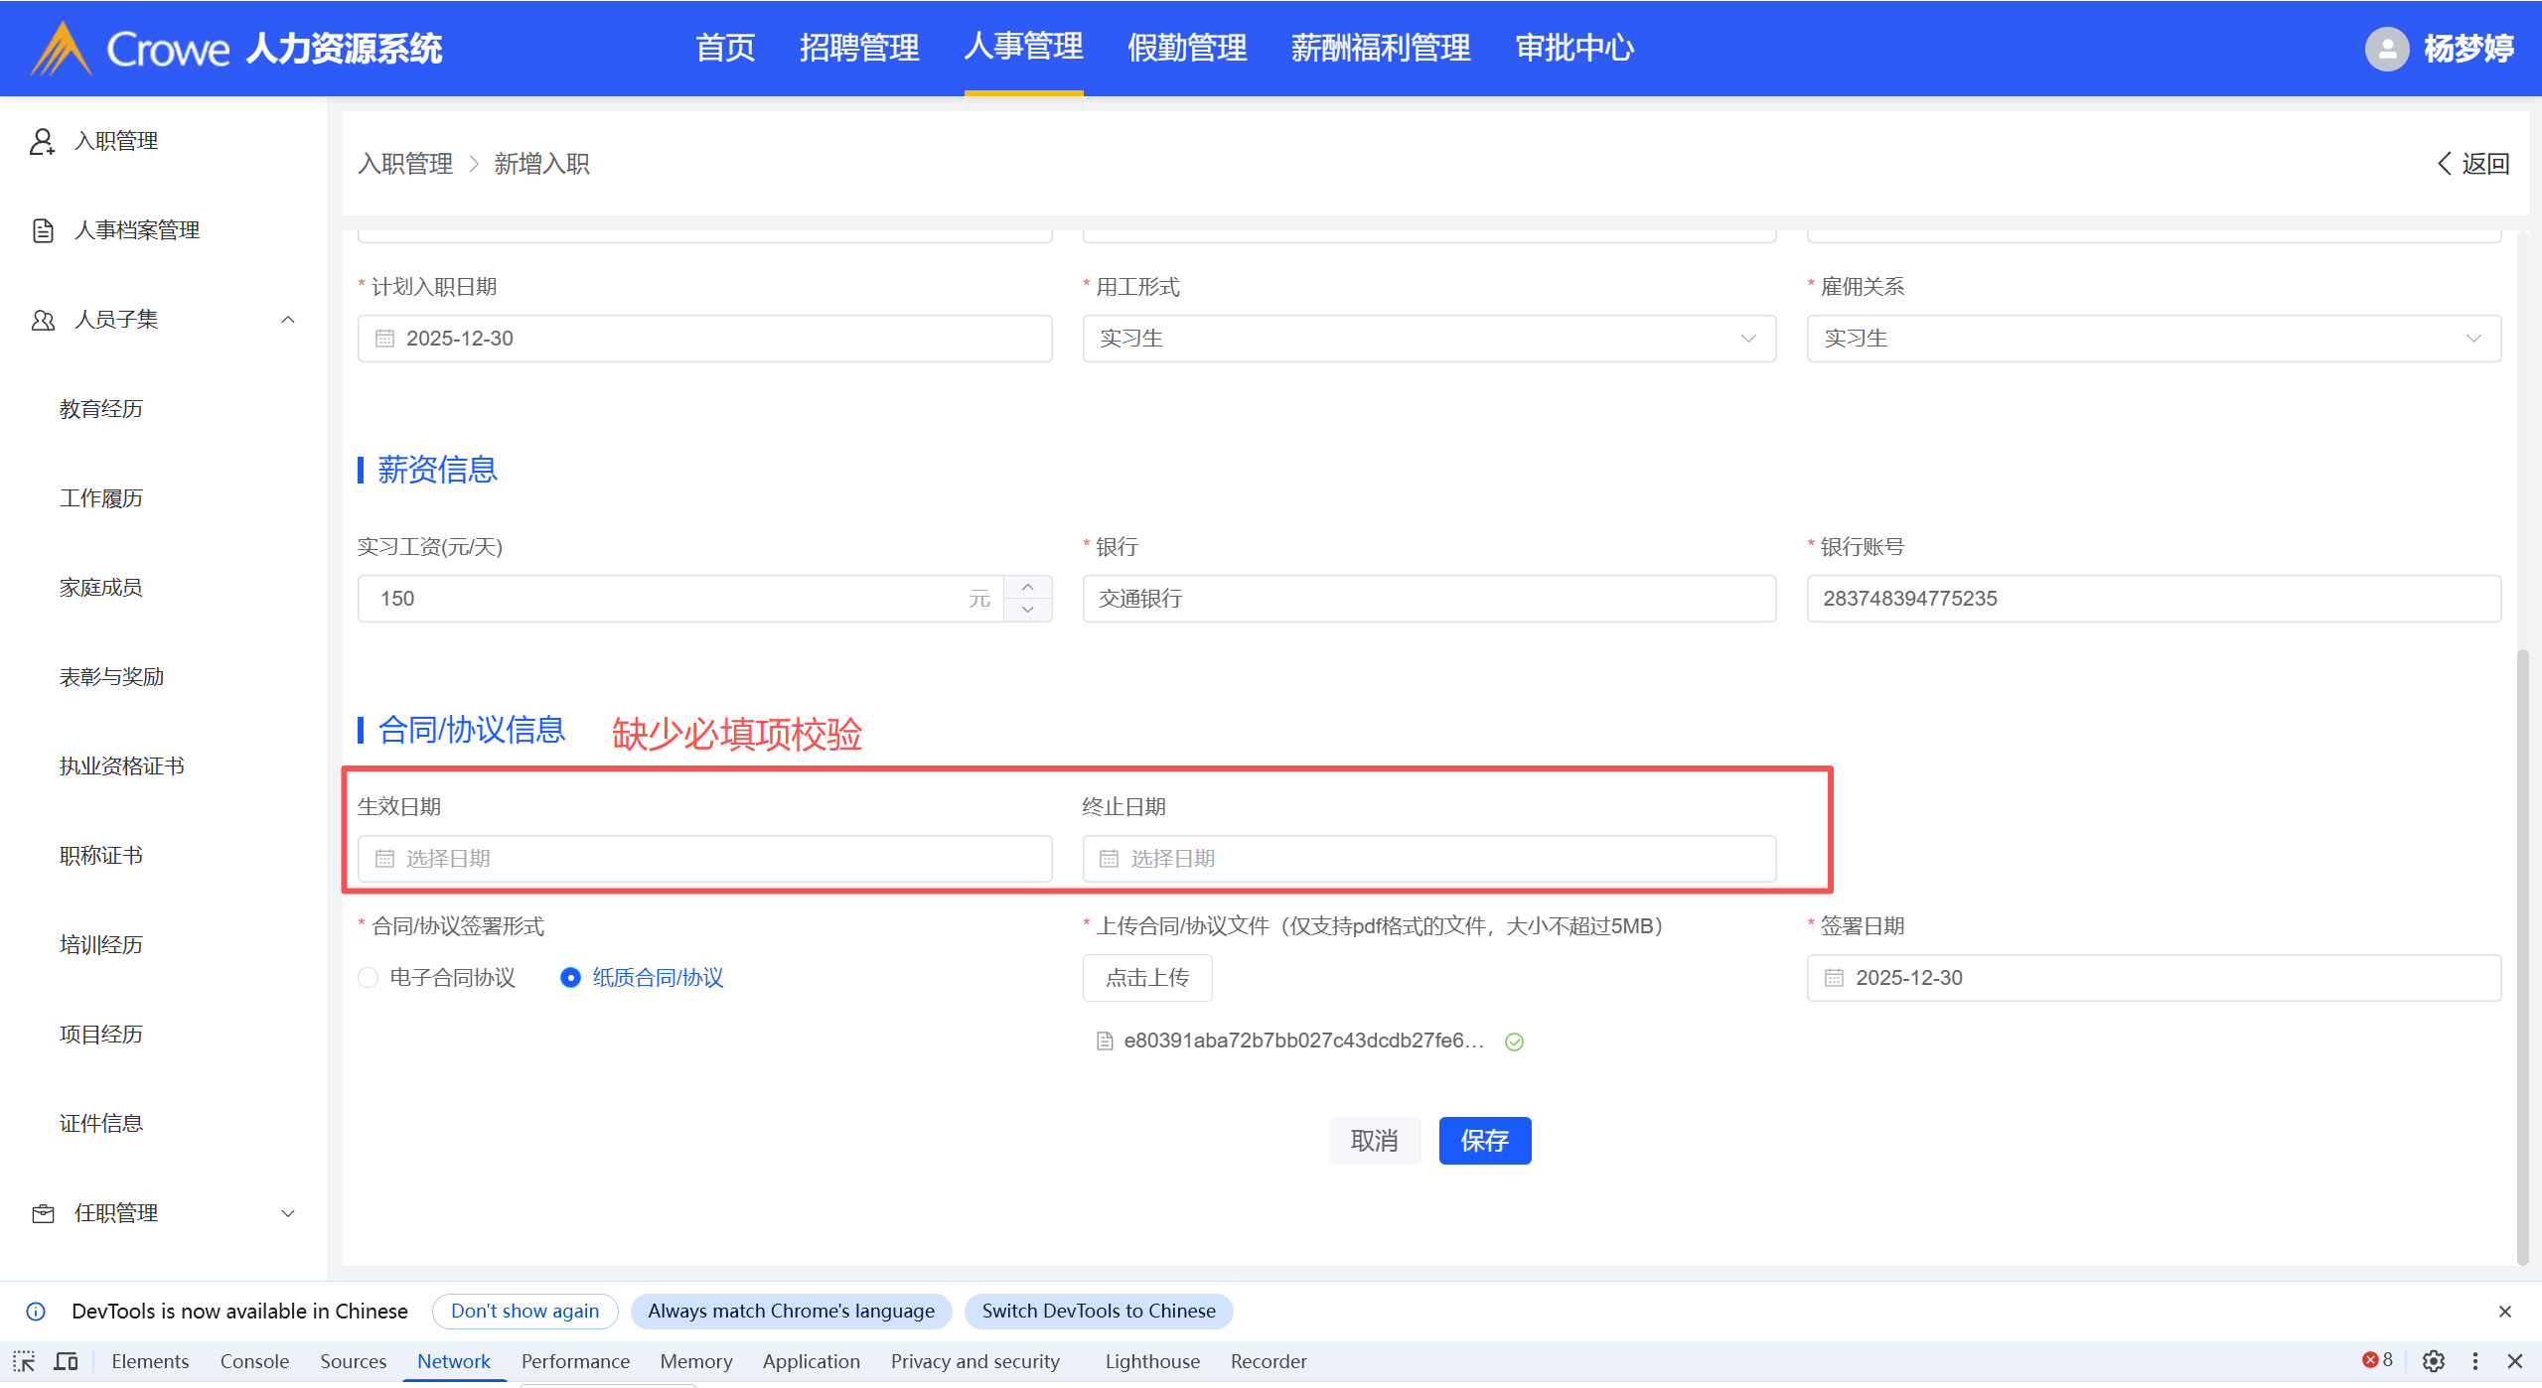Viewport: 2542px width, 1388px height.
Task: Increase the 实习工资 value with the up arrow
Action: pos(1028,588)
